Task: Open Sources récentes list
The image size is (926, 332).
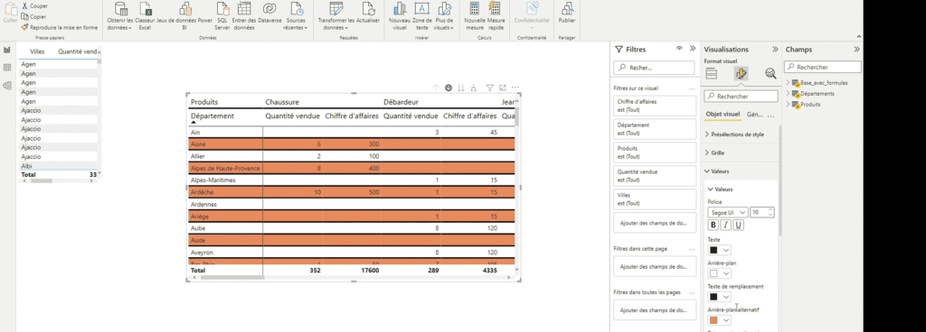Action: tap(296, 16)
